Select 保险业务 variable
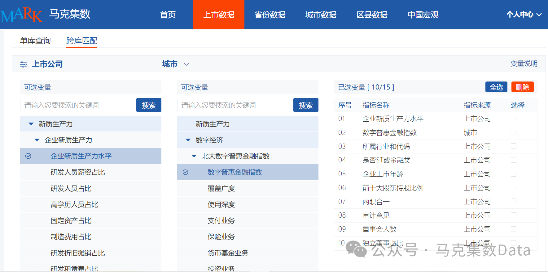This screenshot has height=272, width=548. pyautogui.click(x=248, y=237)
